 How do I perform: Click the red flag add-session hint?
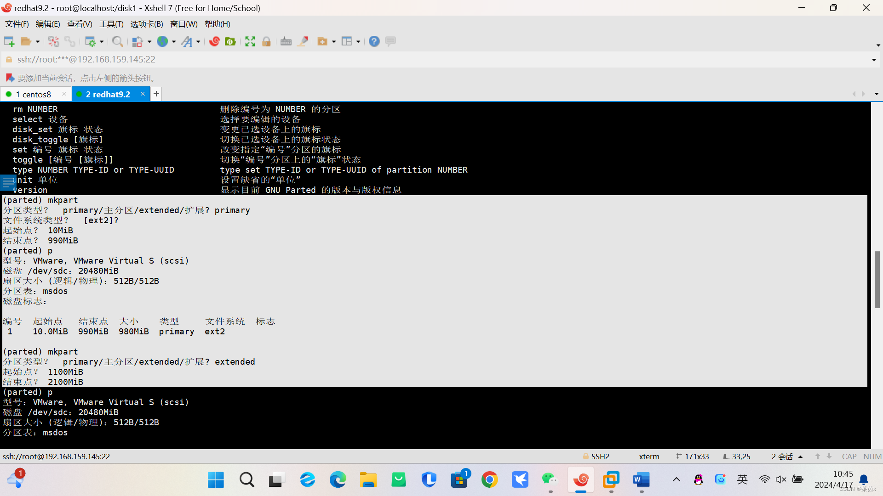pyautogui.click(x=10, y=78)
